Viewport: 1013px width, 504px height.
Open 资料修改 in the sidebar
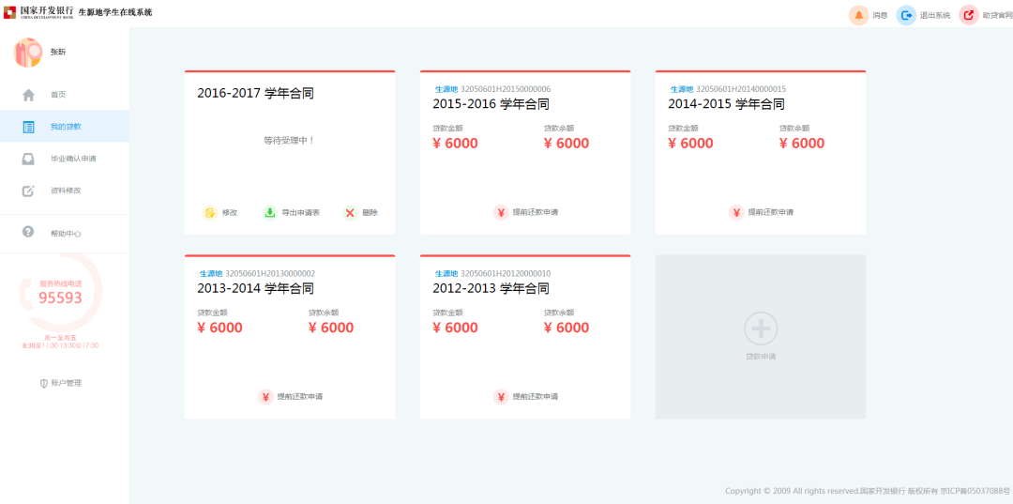click(65, 191)
